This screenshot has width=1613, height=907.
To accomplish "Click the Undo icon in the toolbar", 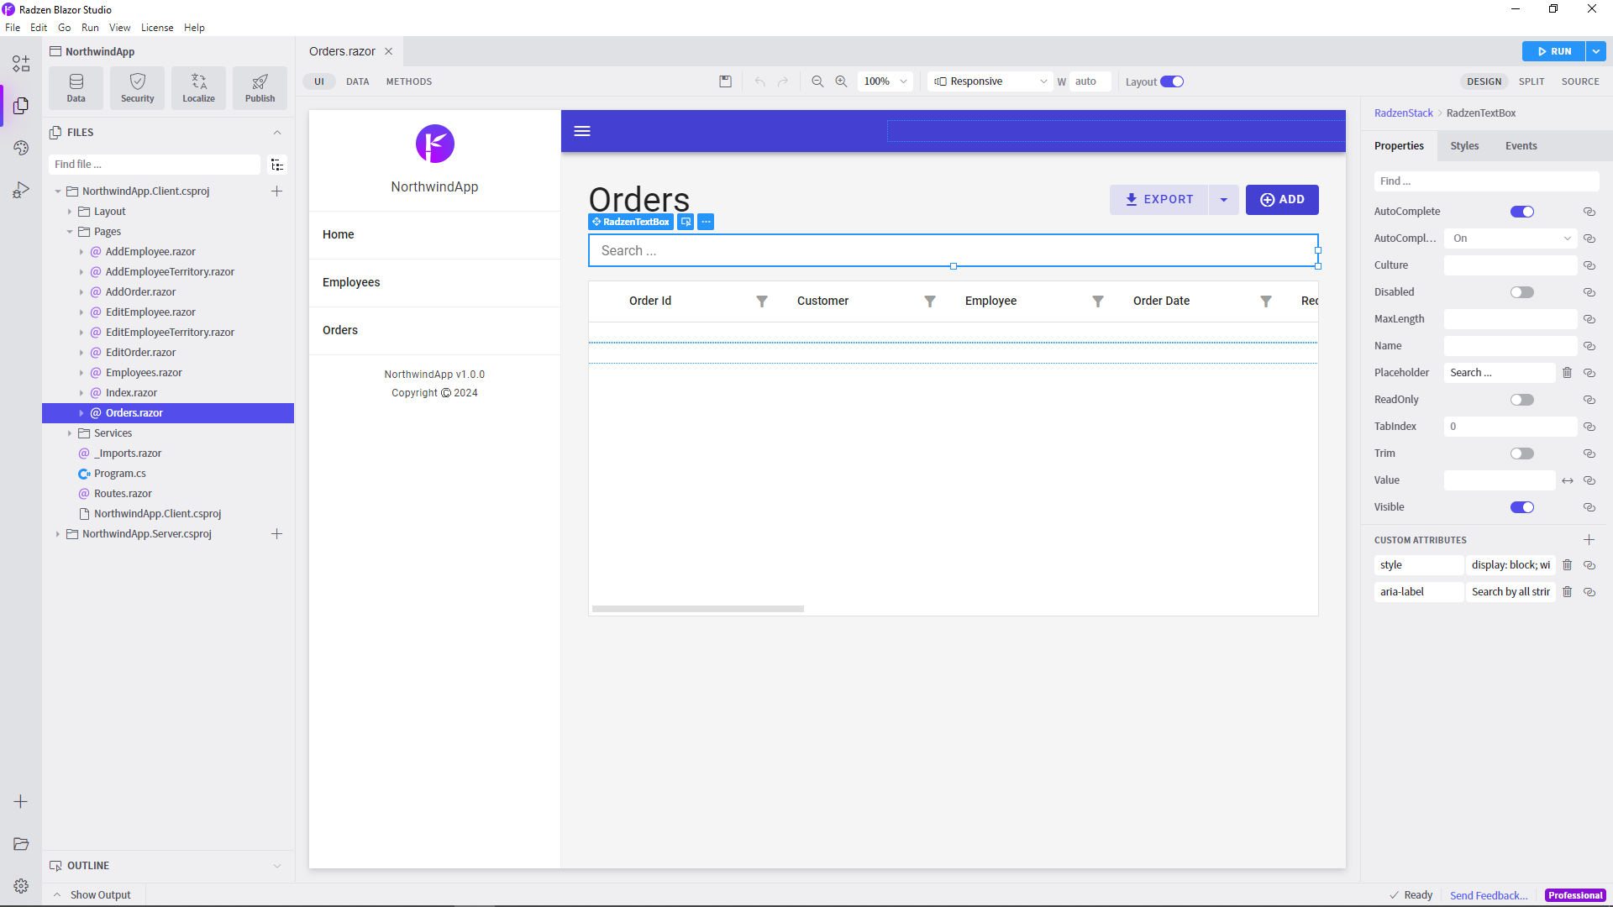I will pos(759,81).
